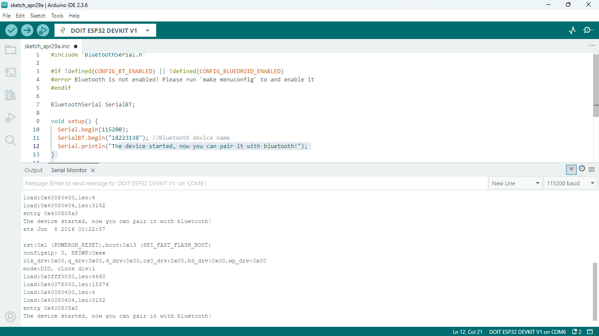Viewport: 599px width, 336px height.
Task: Click the code line 'void setup() {'
Action: point(74,121)
